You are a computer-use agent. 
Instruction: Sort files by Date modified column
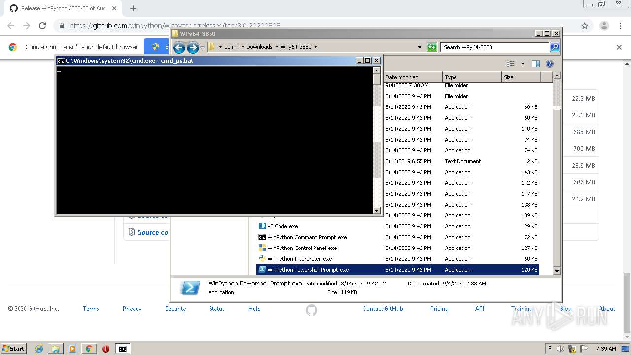(x=412, y=77)
